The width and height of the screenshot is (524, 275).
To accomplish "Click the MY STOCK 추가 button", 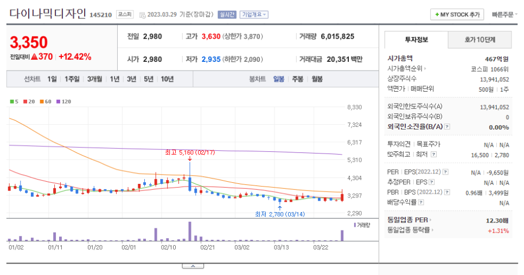I will point(457,14).
